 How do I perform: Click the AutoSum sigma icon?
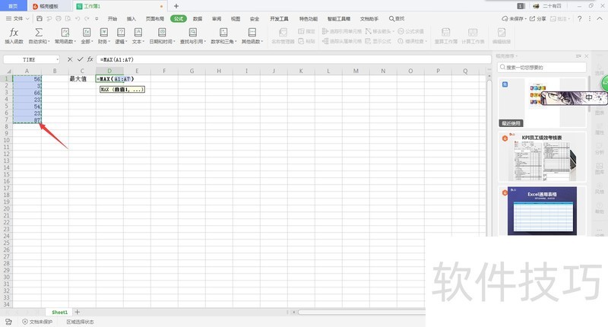pyautogui.click(x=39, y=32)
